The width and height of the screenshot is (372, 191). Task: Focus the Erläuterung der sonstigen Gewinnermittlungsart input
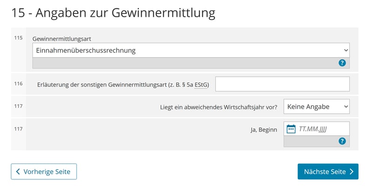(x=282, y=84)
